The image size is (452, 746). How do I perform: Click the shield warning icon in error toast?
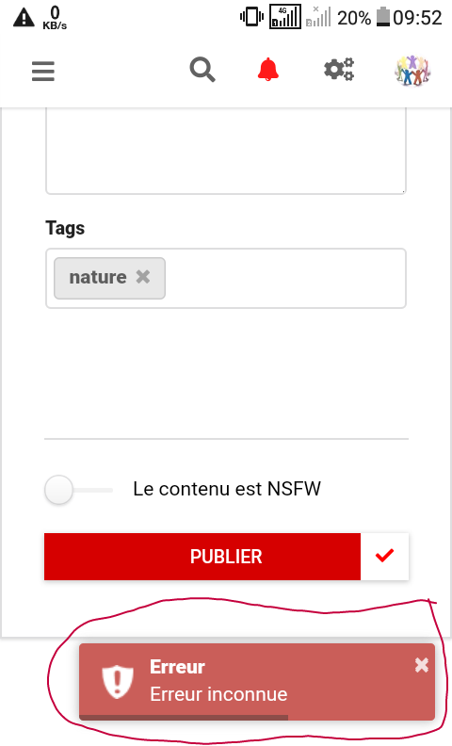(x=118, y=682)
